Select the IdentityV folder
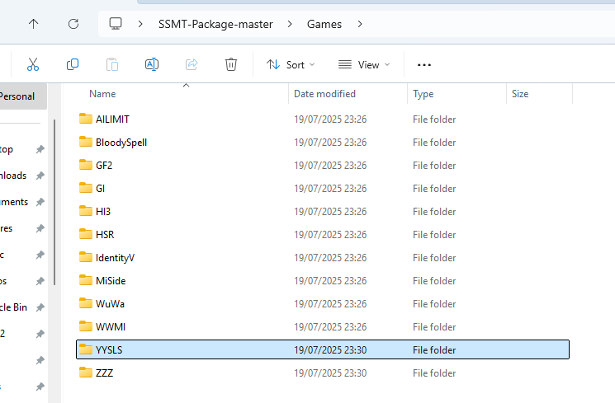615x403 pixels. 323,258
